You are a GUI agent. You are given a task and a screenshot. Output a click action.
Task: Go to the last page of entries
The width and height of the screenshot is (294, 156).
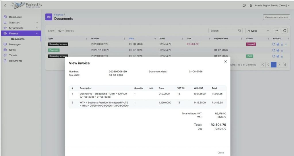[x=285, y=65]
